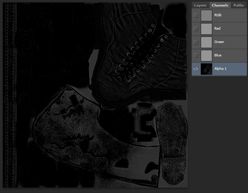The height and width of the screenshot is (193, 248).
Task: Click the Red channel thumbnail
Action: (206, 29)
